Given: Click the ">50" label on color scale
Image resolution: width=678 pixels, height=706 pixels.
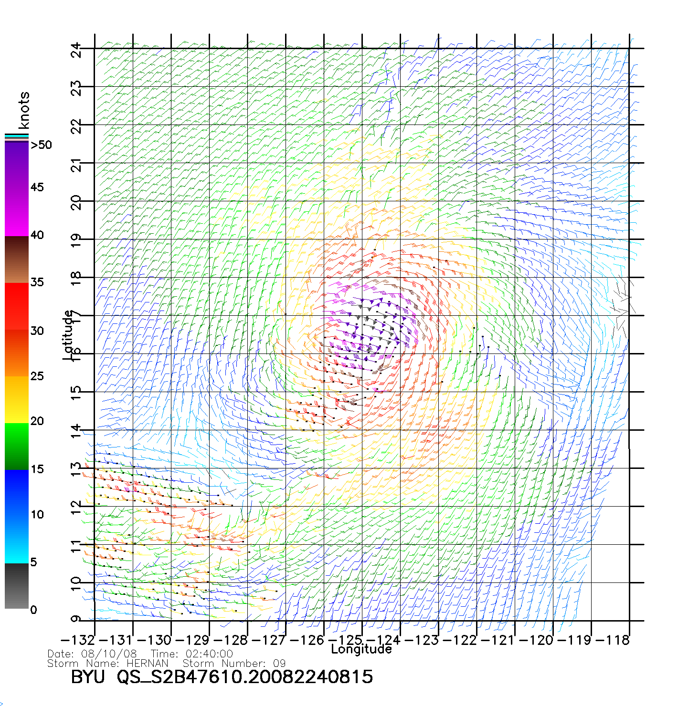Looking at the screenshot, I should [x=41, y=145].
